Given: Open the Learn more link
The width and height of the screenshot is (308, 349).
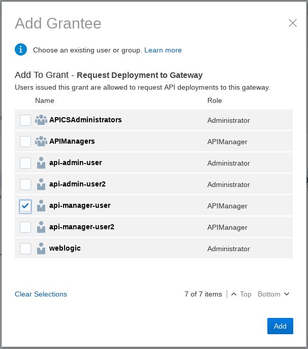Looking at the screenshot, I should pos(163,50).
